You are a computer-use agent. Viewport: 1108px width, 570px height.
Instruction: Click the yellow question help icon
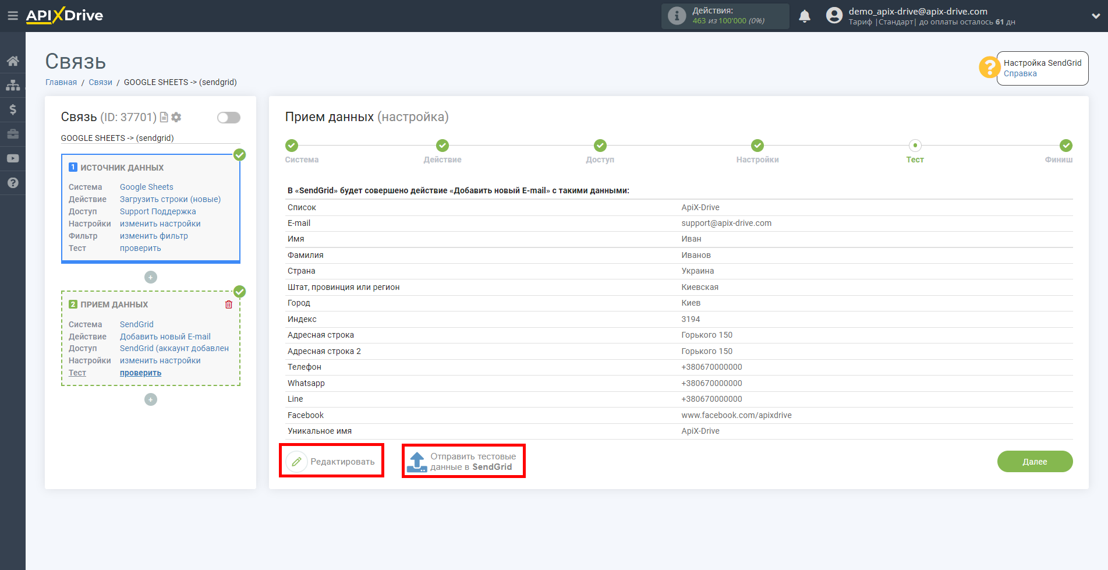[x=989, y=68]
